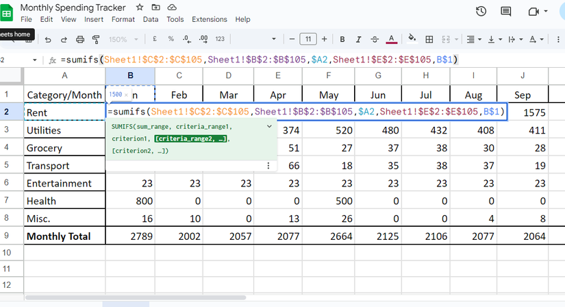The width and height of the screenshot is (565, 307).
Task: Toggle strikethrough formatting
Action: coord(375,39)
